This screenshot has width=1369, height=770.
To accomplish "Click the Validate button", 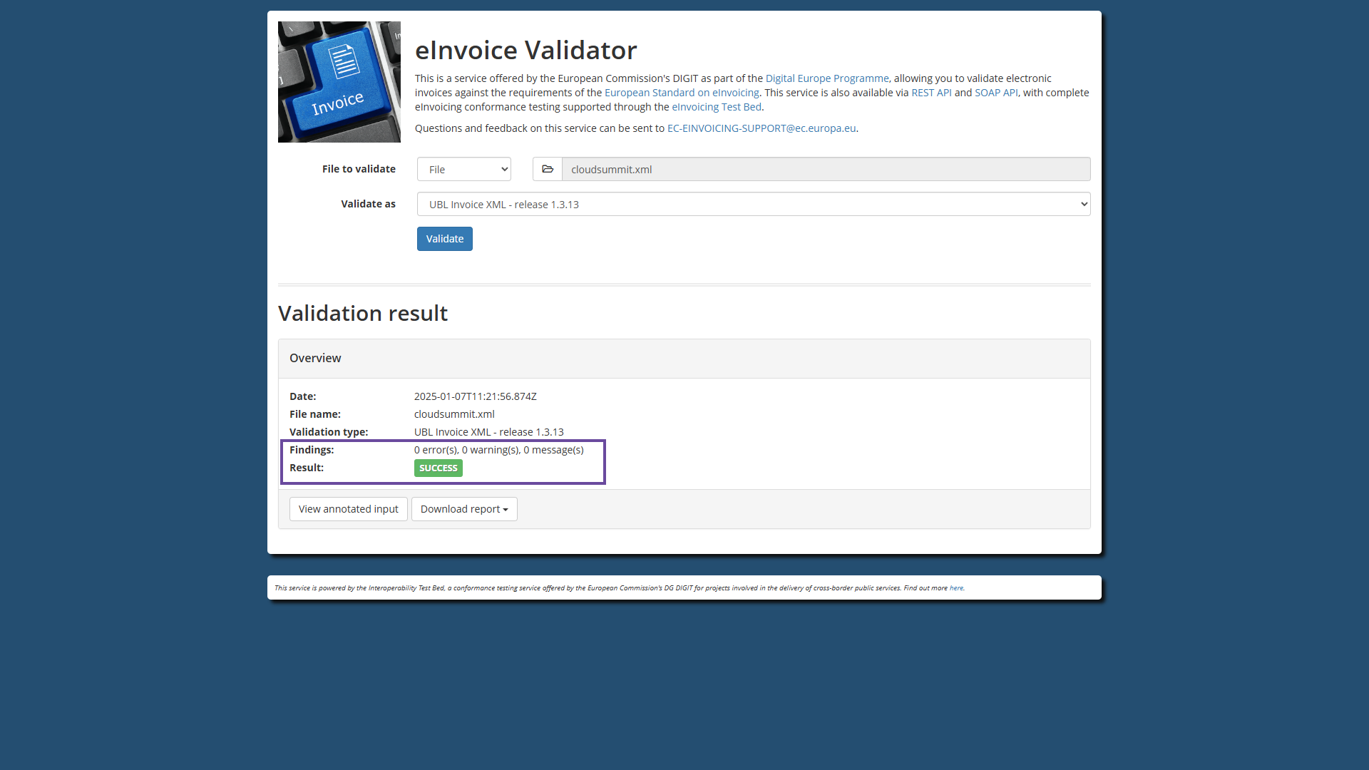I will coord(445,238).
